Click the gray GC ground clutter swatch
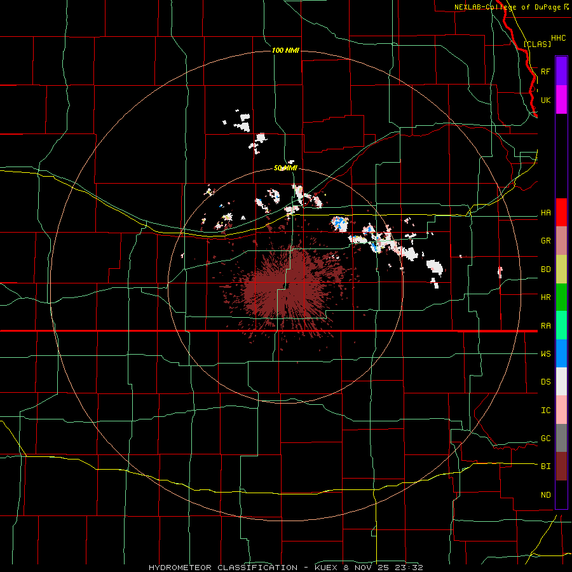This screenshot has width=572, height=572. [x=561, y=438]
